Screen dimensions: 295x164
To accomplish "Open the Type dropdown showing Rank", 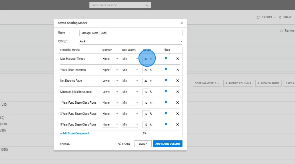I will coord(131,41).
